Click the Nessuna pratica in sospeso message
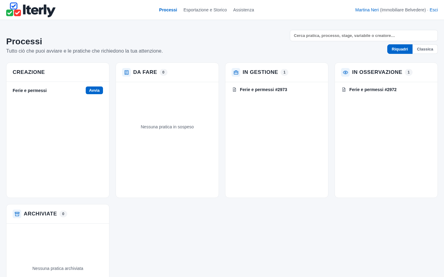This screenshot has height=277, width=444. point(167,127)
